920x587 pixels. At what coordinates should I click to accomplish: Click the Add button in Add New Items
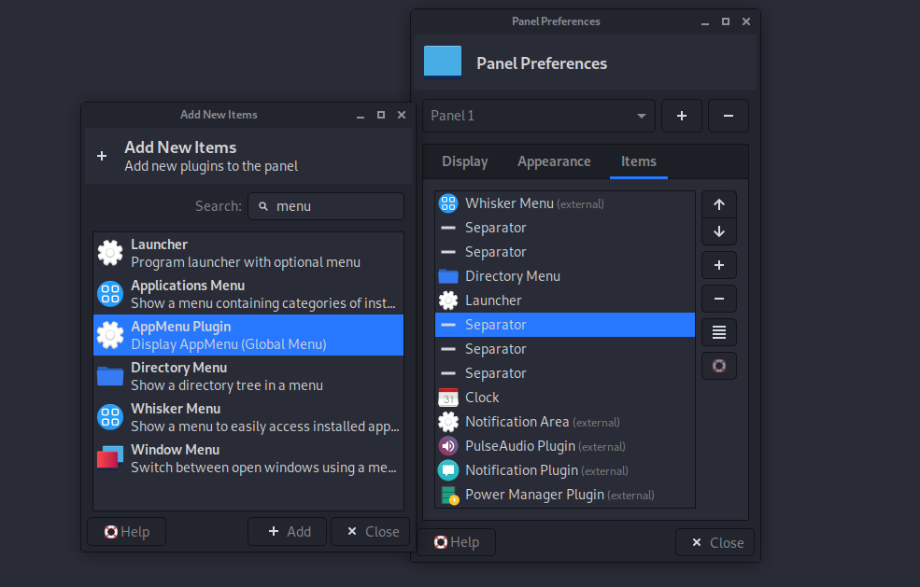click(289, 532)
